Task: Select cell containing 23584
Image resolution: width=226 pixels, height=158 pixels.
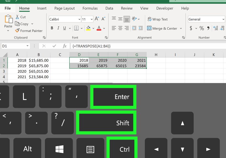Action: click(137, 66)
